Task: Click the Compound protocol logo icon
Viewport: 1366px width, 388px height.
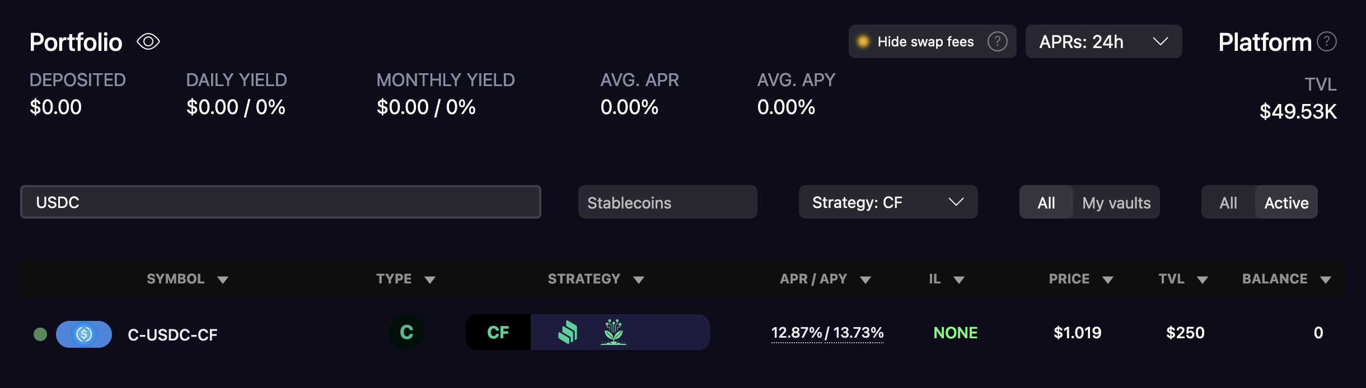Action: pyautogui.click(x=568, y=333)
